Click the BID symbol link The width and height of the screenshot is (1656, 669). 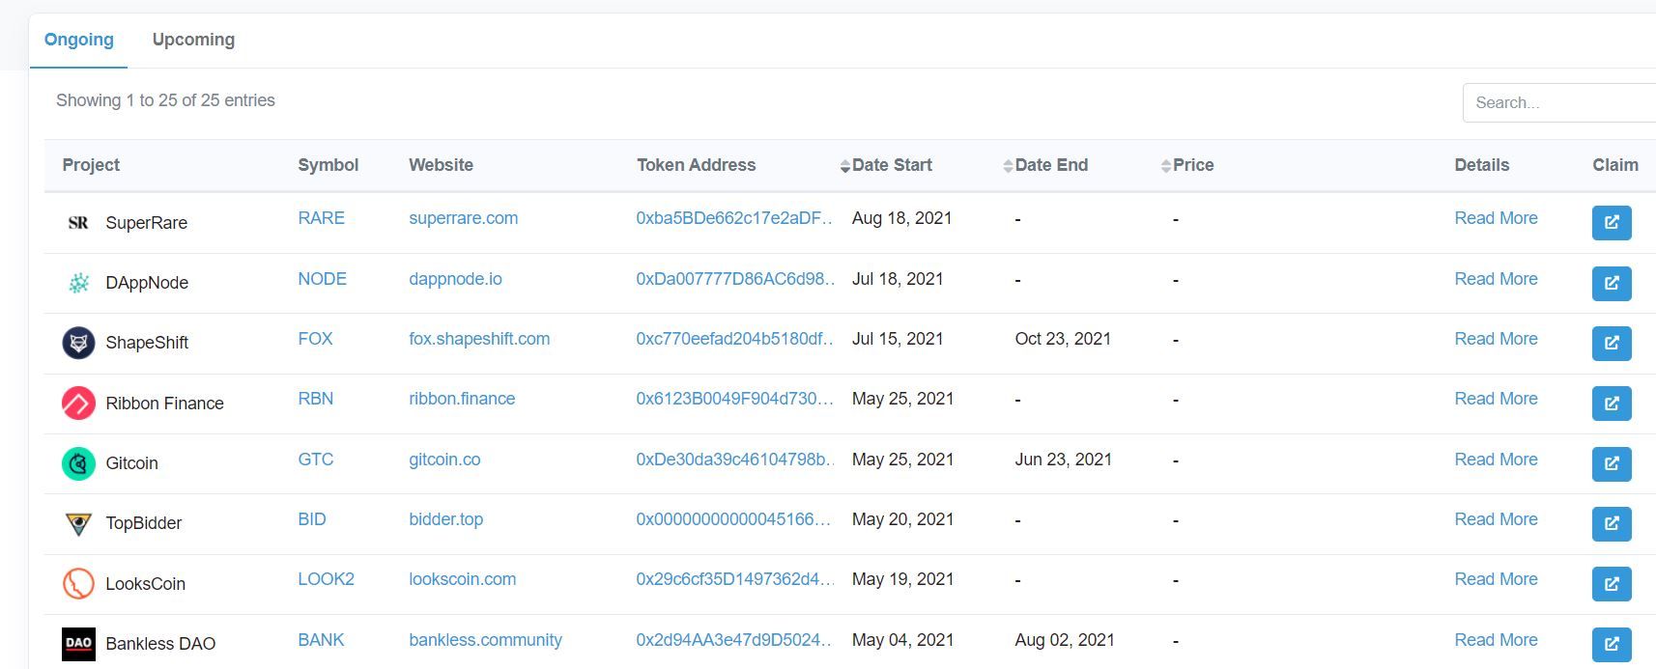pos(311,519)
